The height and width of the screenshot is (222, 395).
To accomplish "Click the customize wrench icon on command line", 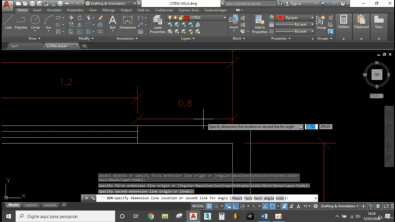I will (x=93, y=198).
